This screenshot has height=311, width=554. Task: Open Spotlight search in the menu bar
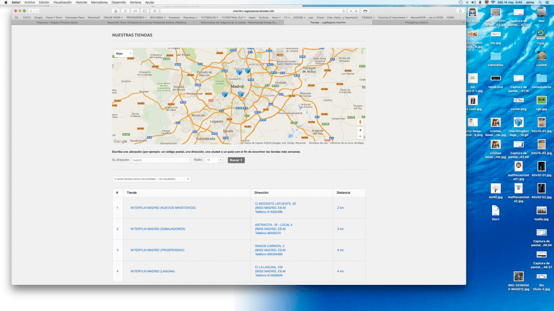[540, 3]
